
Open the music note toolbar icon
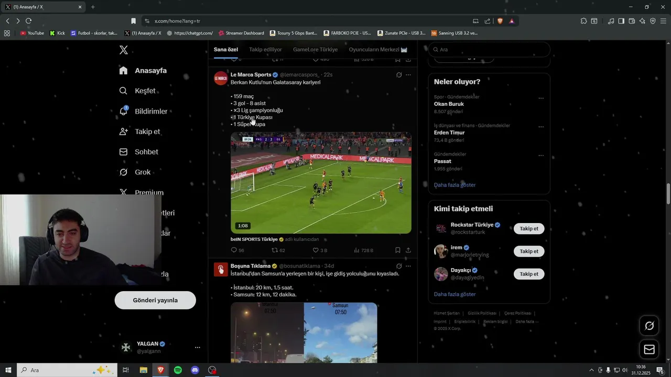pyautogui.click(x=611, y=21)
